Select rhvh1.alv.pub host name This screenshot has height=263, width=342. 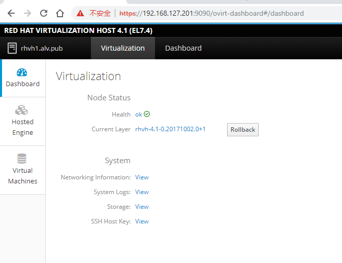click(x=42, y=48)
